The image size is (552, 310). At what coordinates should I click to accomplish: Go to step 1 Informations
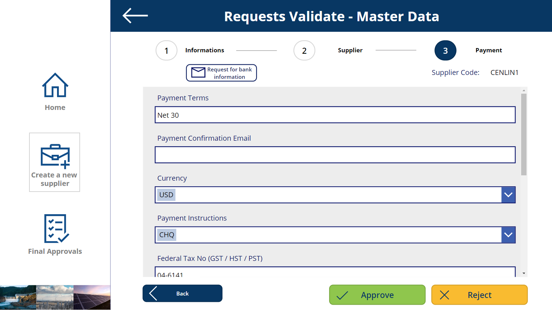pyautogui.click(x=167, y=51)
